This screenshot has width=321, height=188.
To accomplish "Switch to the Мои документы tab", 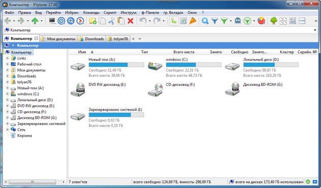I will (x=58, y=39).
